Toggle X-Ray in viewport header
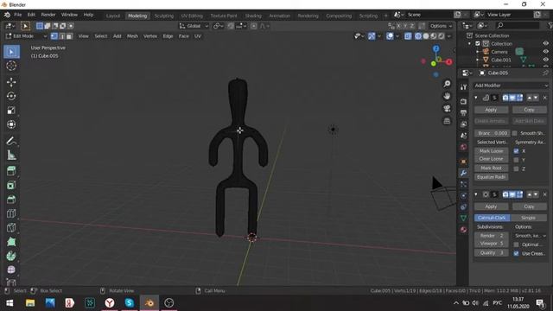 pyautogui.click(x=408, y=36)
